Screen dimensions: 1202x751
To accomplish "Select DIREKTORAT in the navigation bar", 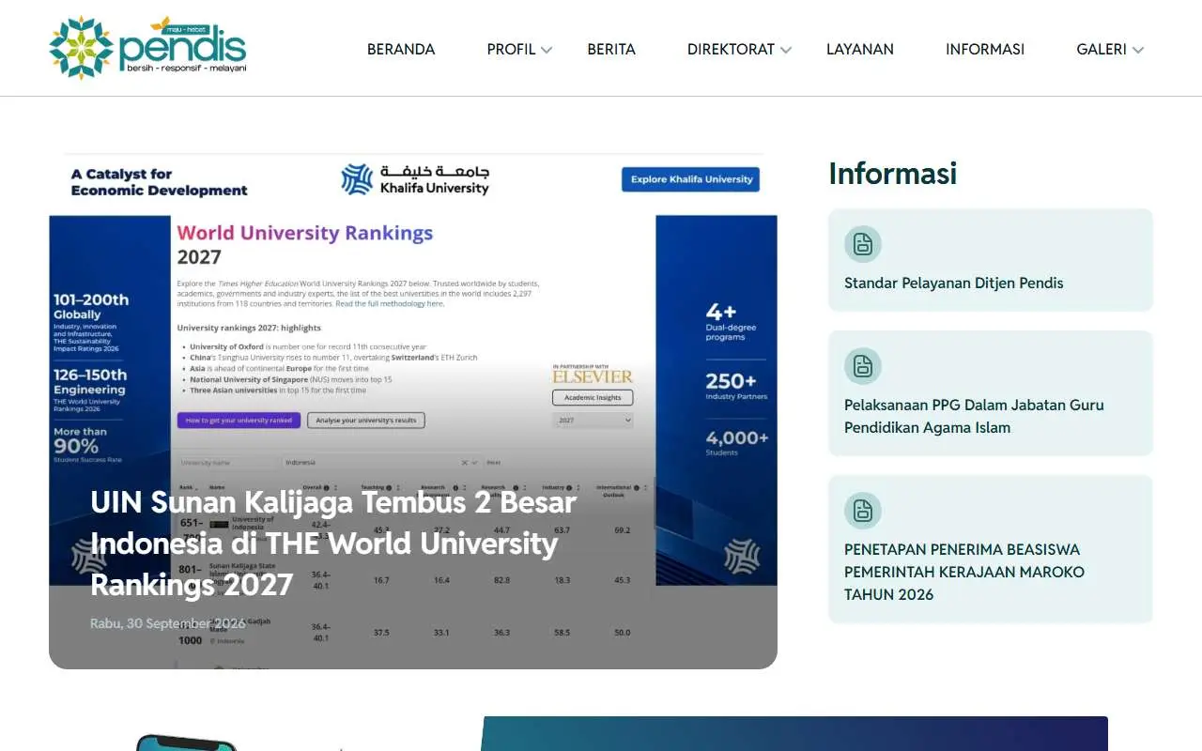I will coord(731,50).
